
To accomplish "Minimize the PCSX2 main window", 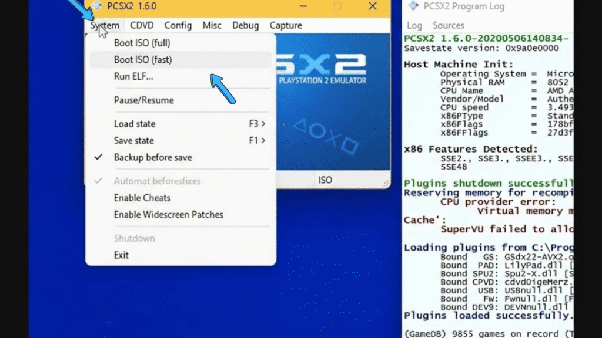I will pos(303,6).
